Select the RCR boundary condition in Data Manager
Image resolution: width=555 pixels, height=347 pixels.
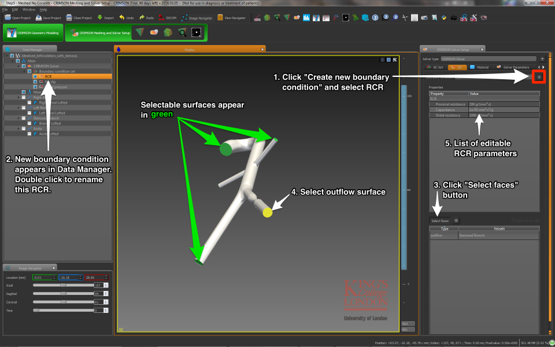(48, 76)
